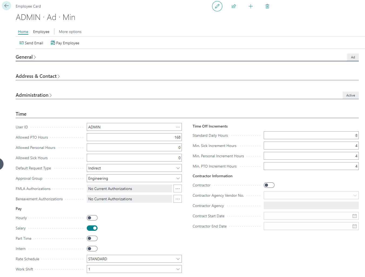Open the Contract Start Date calendar picker

[x=354, y=216]
